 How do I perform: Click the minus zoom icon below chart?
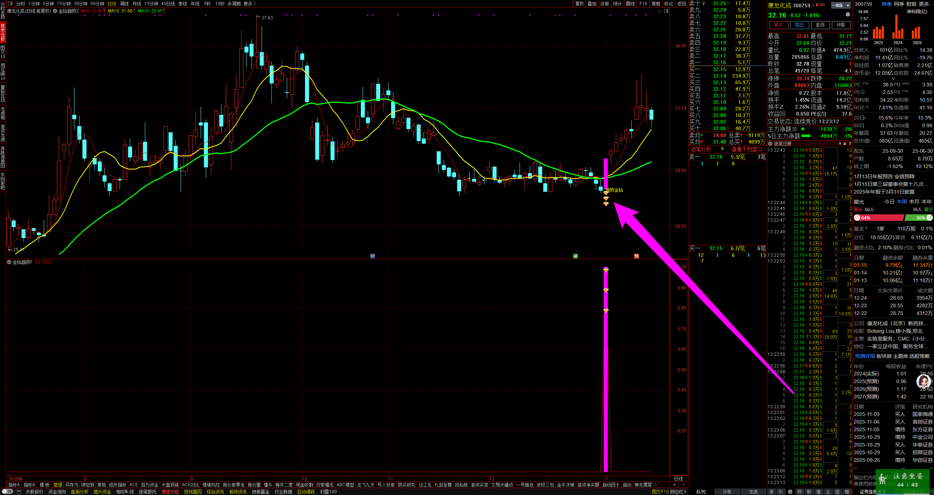click(x=683, y=485)
